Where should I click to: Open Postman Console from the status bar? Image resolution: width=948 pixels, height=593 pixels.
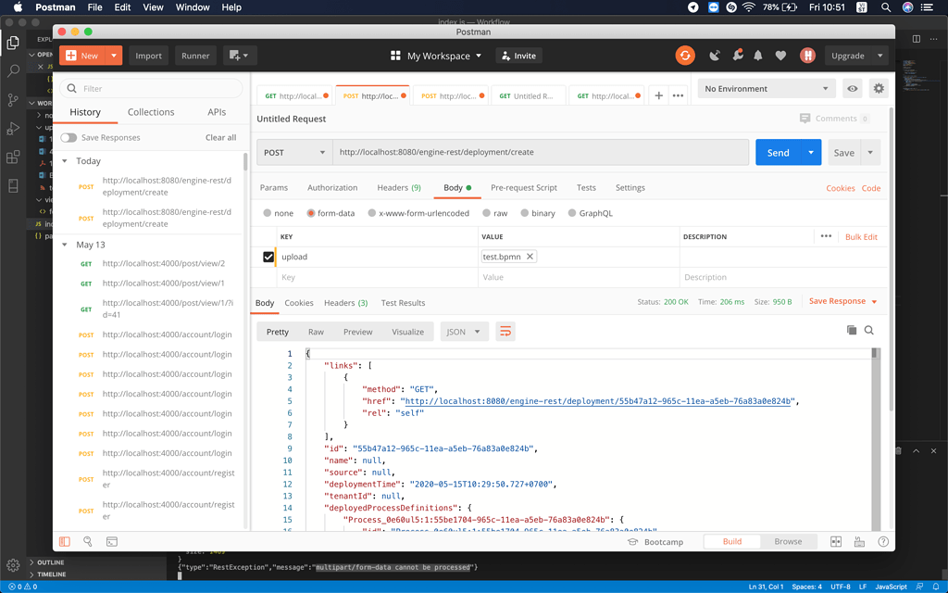point(112,541)
